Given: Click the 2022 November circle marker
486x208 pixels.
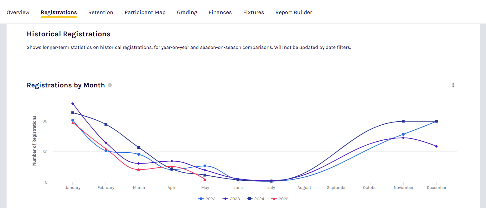Looking at the screenshot, I should (x=403, y=134).
